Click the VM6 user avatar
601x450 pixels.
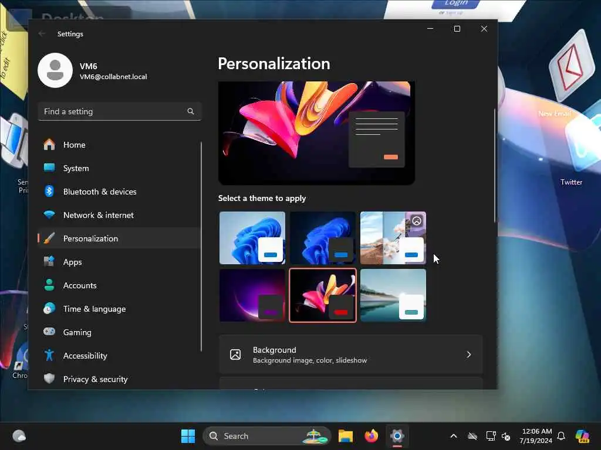(x=55, y=70)
